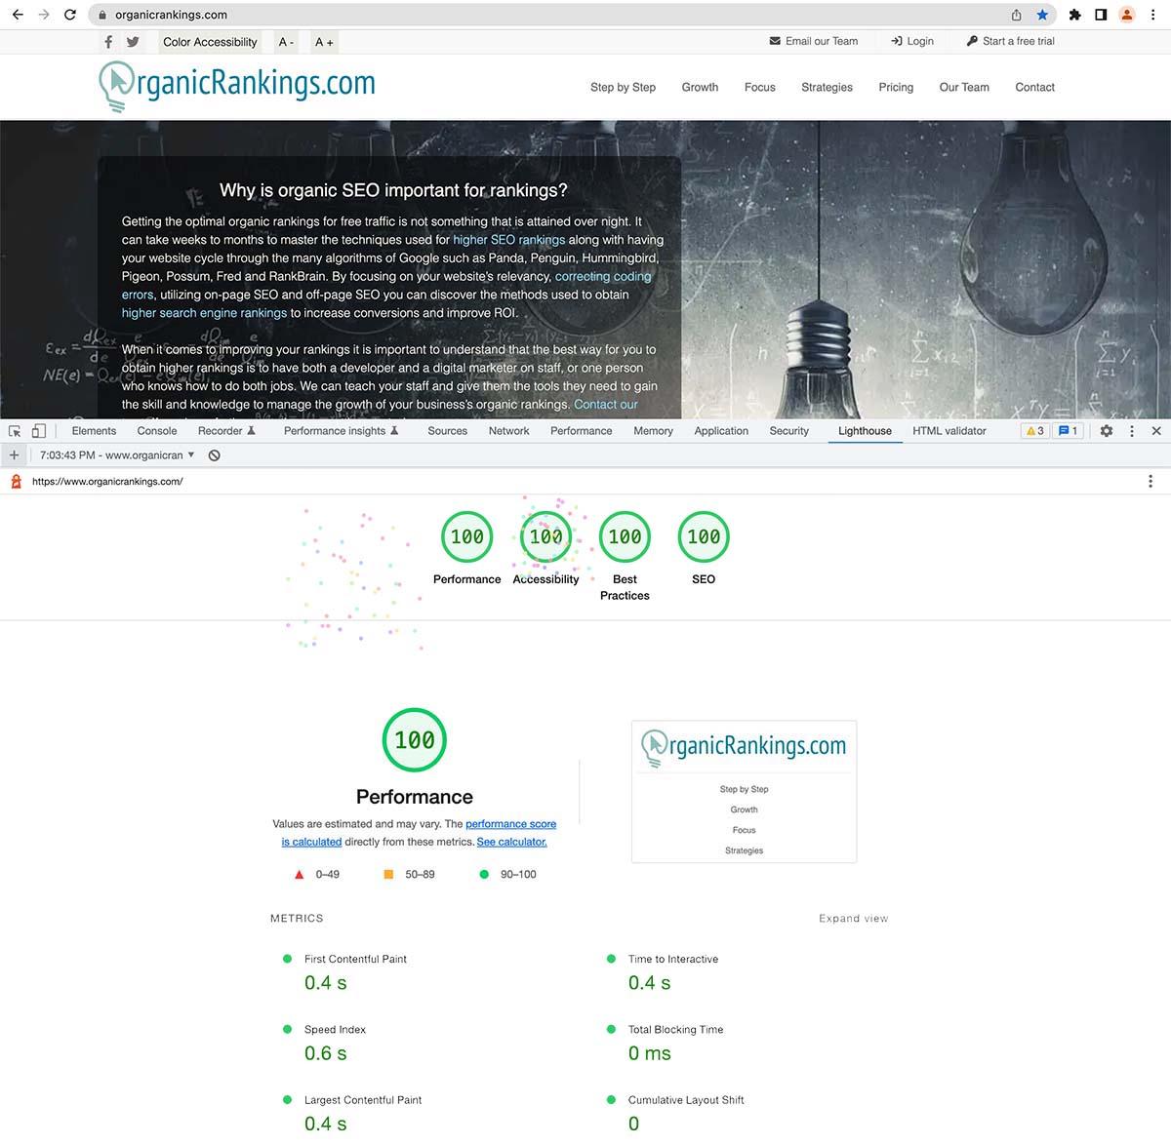Click the browser address bar
The image size is (1171, 1145).
pos(293,14)
